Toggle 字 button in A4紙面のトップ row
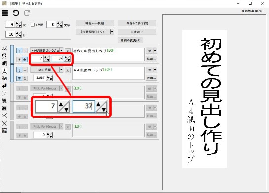Image resolution: width=269 pixels, height=193 pixels. coord(19,78)
